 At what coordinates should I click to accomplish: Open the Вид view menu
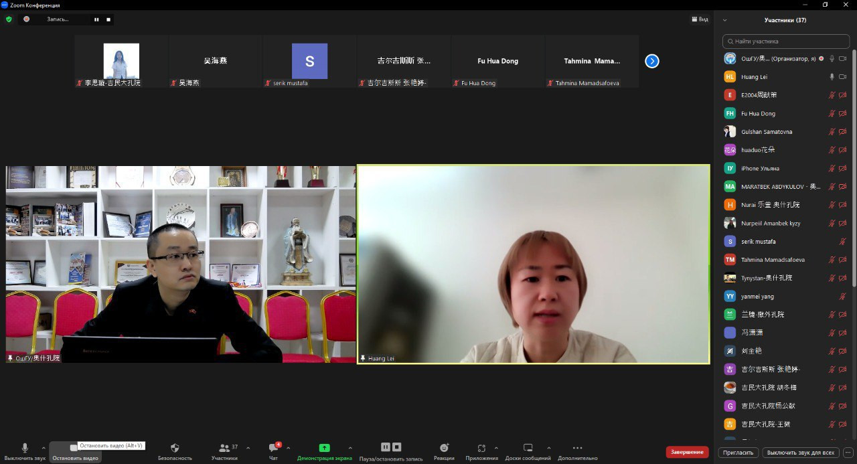click(700, 19)
